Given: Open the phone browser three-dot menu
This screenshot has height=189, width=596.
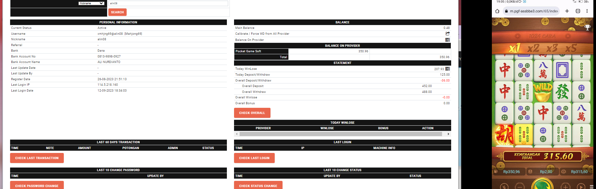Looking at the screenshot, I should 587,11.
